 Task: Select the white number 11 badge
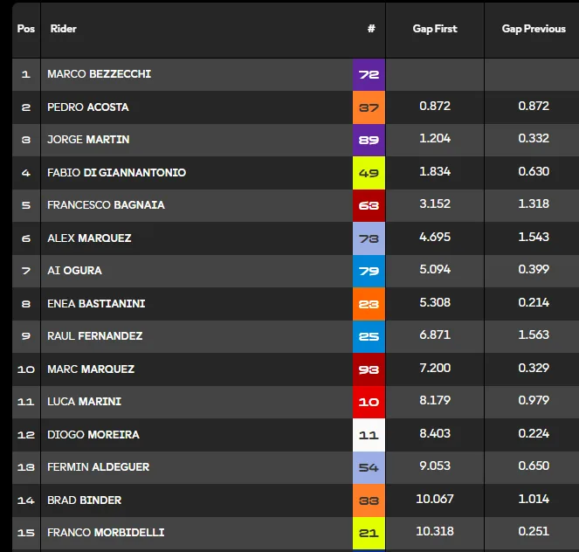point(369,435)
